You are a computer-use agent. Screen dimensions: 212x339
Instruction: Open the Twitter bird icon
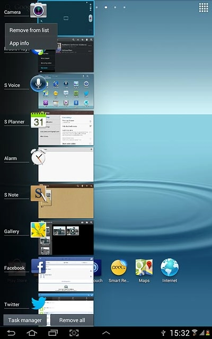point(39,303)
